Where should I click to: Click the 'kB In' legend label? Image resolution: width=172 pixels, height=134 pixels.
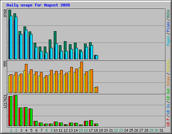tap(168, 109)
